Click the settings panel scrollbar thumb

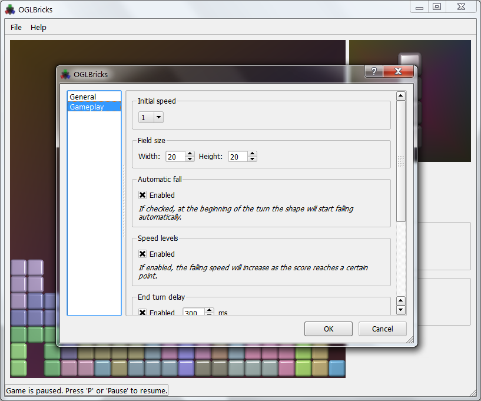pyautogui.click(x=400, y=161)
